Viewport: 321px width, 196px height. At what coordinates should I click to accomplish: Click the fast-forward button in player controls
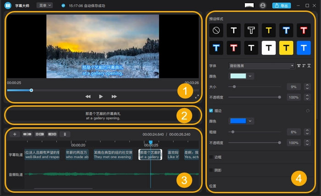(114, 97)
